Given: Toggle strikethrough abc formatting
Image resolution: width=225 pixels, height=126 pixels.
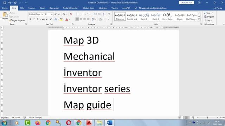Looking at the screenshot, I should [43, 19].
